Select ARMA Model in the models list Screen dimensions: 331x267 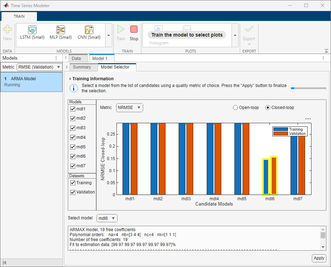click(31, 82)
